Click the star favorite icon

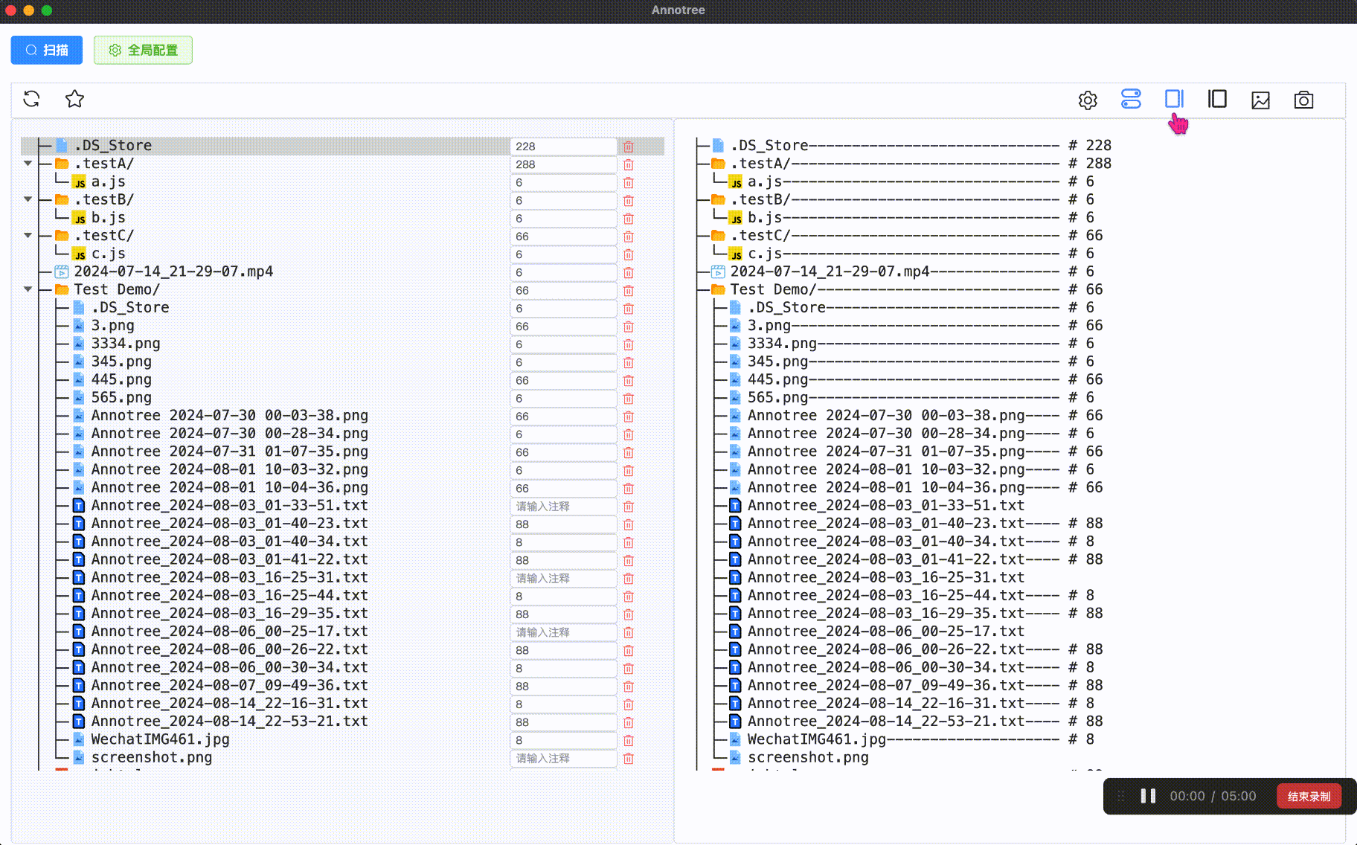(74, 99)
